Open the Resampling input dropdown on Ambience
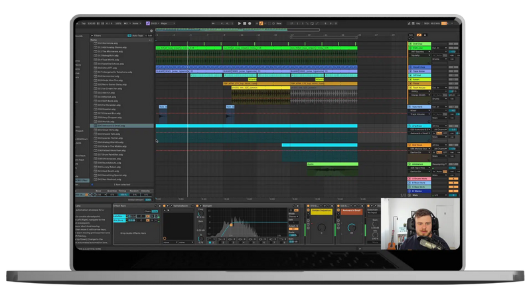The image size is (531, 299). pyautogui.click(x=439, y=163)
